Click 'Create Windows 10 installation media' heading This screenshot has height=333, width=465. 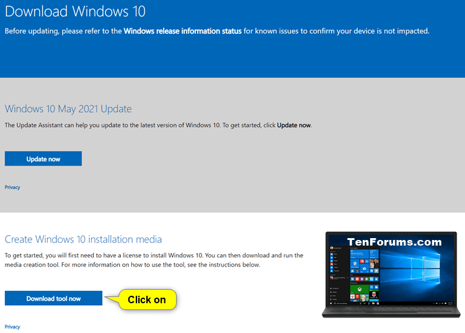click(83, 239)
